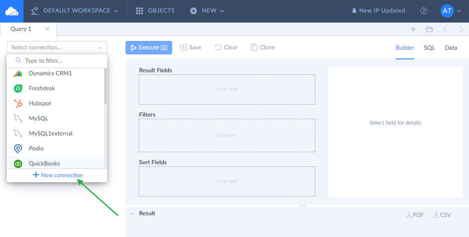Select the QuickBooks connection
Image resolution: width=469 pixels, height=237 pixels.
pyautogui.click(x=44, y=163)
